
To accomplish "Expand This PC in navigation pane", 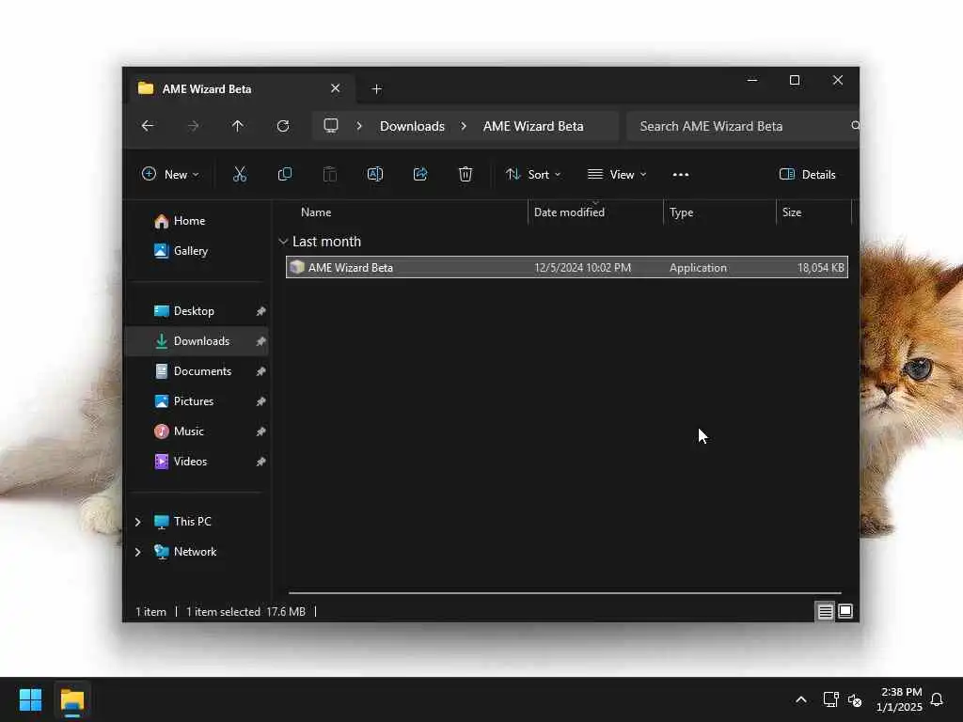I will tap(137, 521).
